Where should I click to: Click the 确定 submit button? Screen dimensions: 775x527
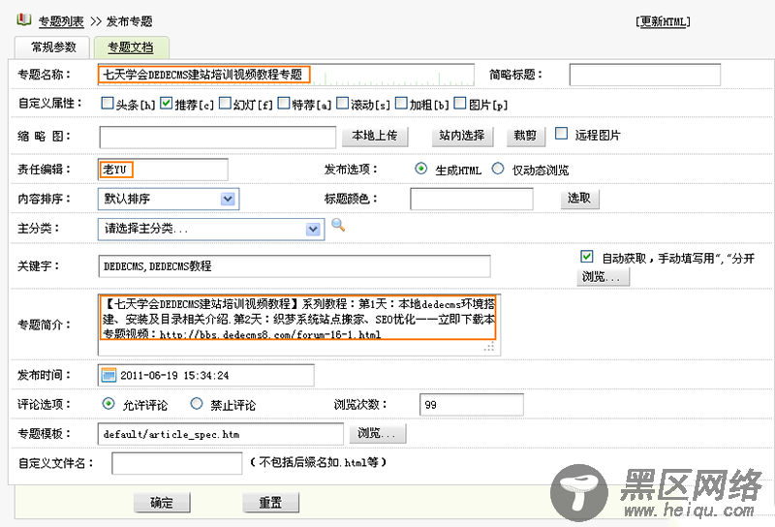162,503
